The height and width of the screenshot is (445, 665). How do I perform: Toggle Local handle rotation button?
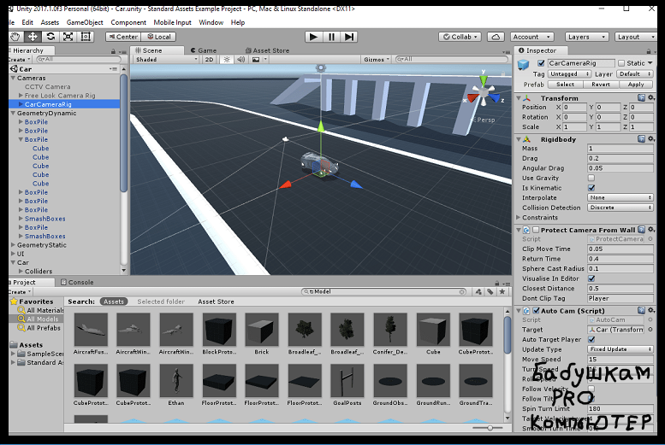(158, 37)
